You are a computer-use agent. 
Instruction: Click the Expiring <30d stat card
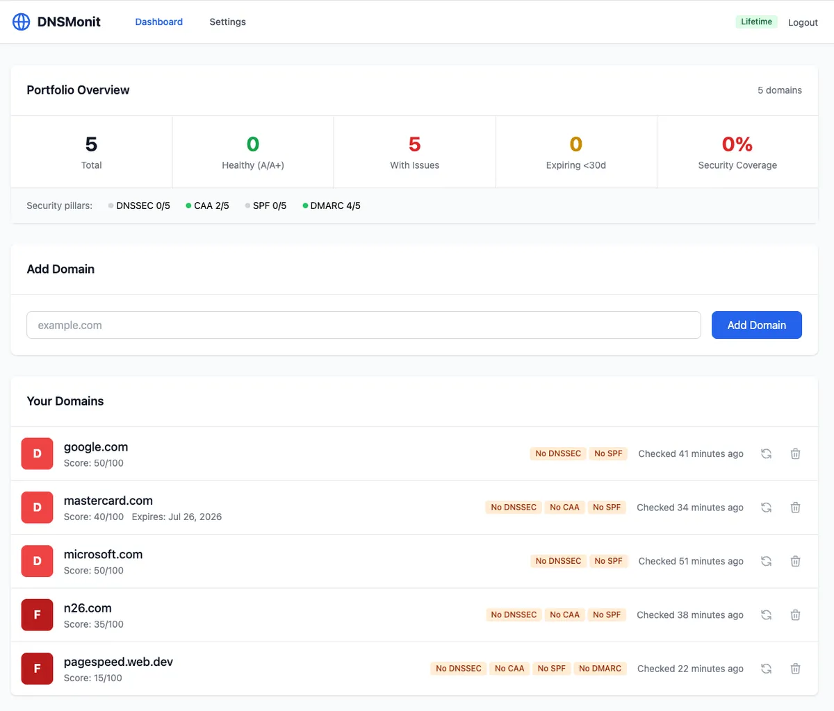(576, 152)
